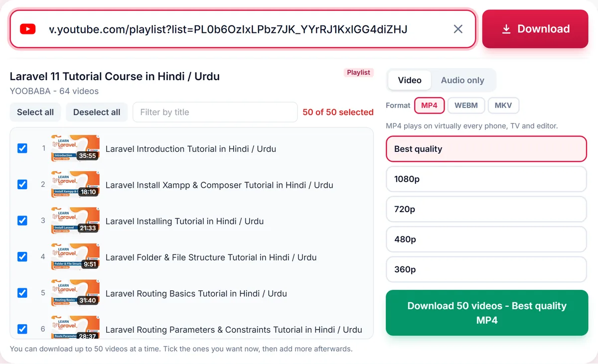598x364 pixels.
Task: Uncheck video 2 Install Xampp & Composer checkbox
Action: [22, 184]
